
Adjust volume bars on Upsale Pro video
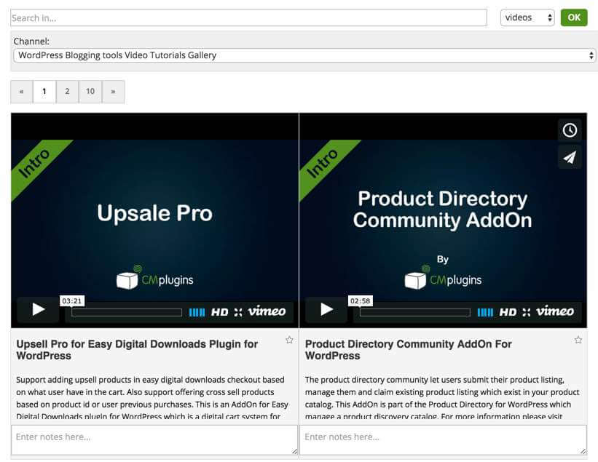pos(197,312)
